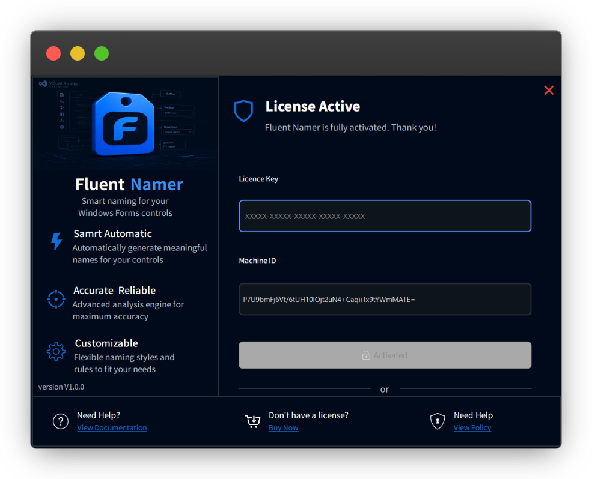Click the 'Licence Key' label
Viewport: 592px width, 479px height.
[258, 179]
